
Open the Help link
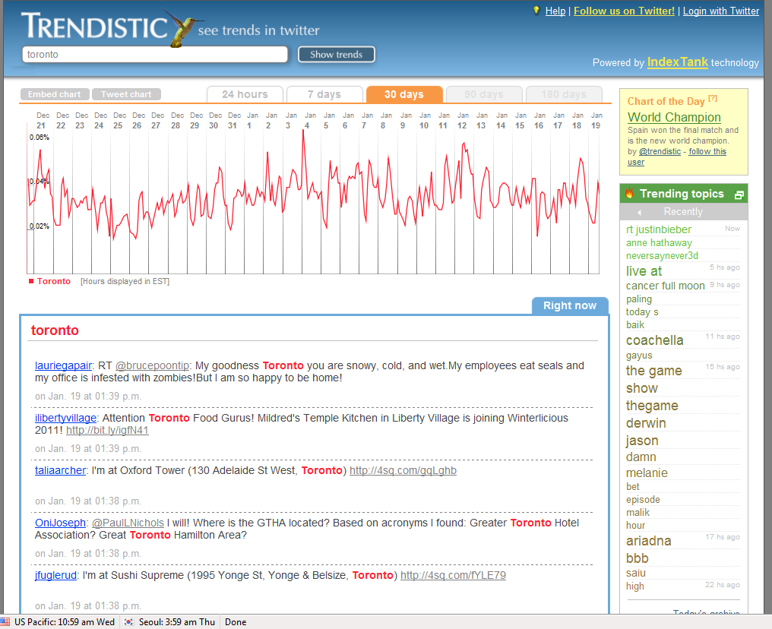(x=555, y=11)
